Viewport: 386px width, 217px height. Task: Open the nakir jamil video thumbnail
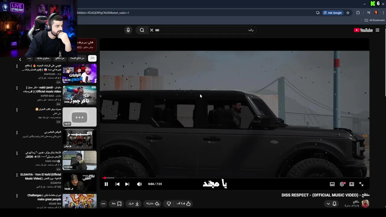pyautogui.click(x=80, y=95)
